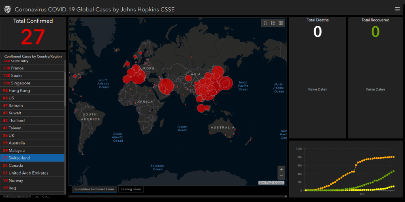Screen dimensions: 405x202
Task: Click the Feb label on chart axis
Action: click(362, 194)
